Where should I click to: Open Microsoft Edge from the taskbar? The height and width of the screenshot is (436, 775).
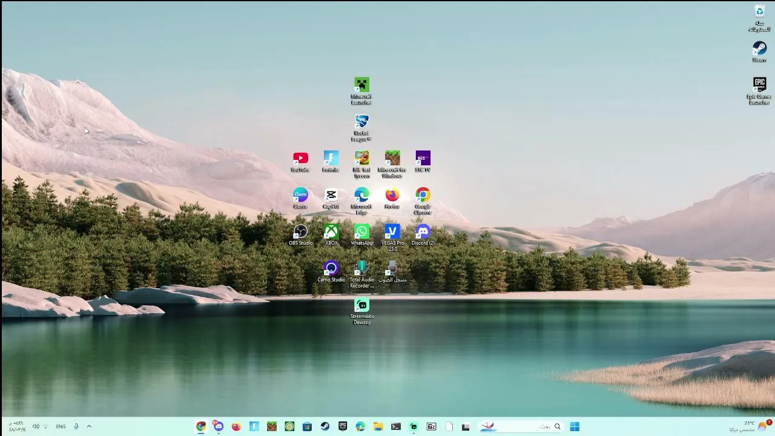(360, 427)
